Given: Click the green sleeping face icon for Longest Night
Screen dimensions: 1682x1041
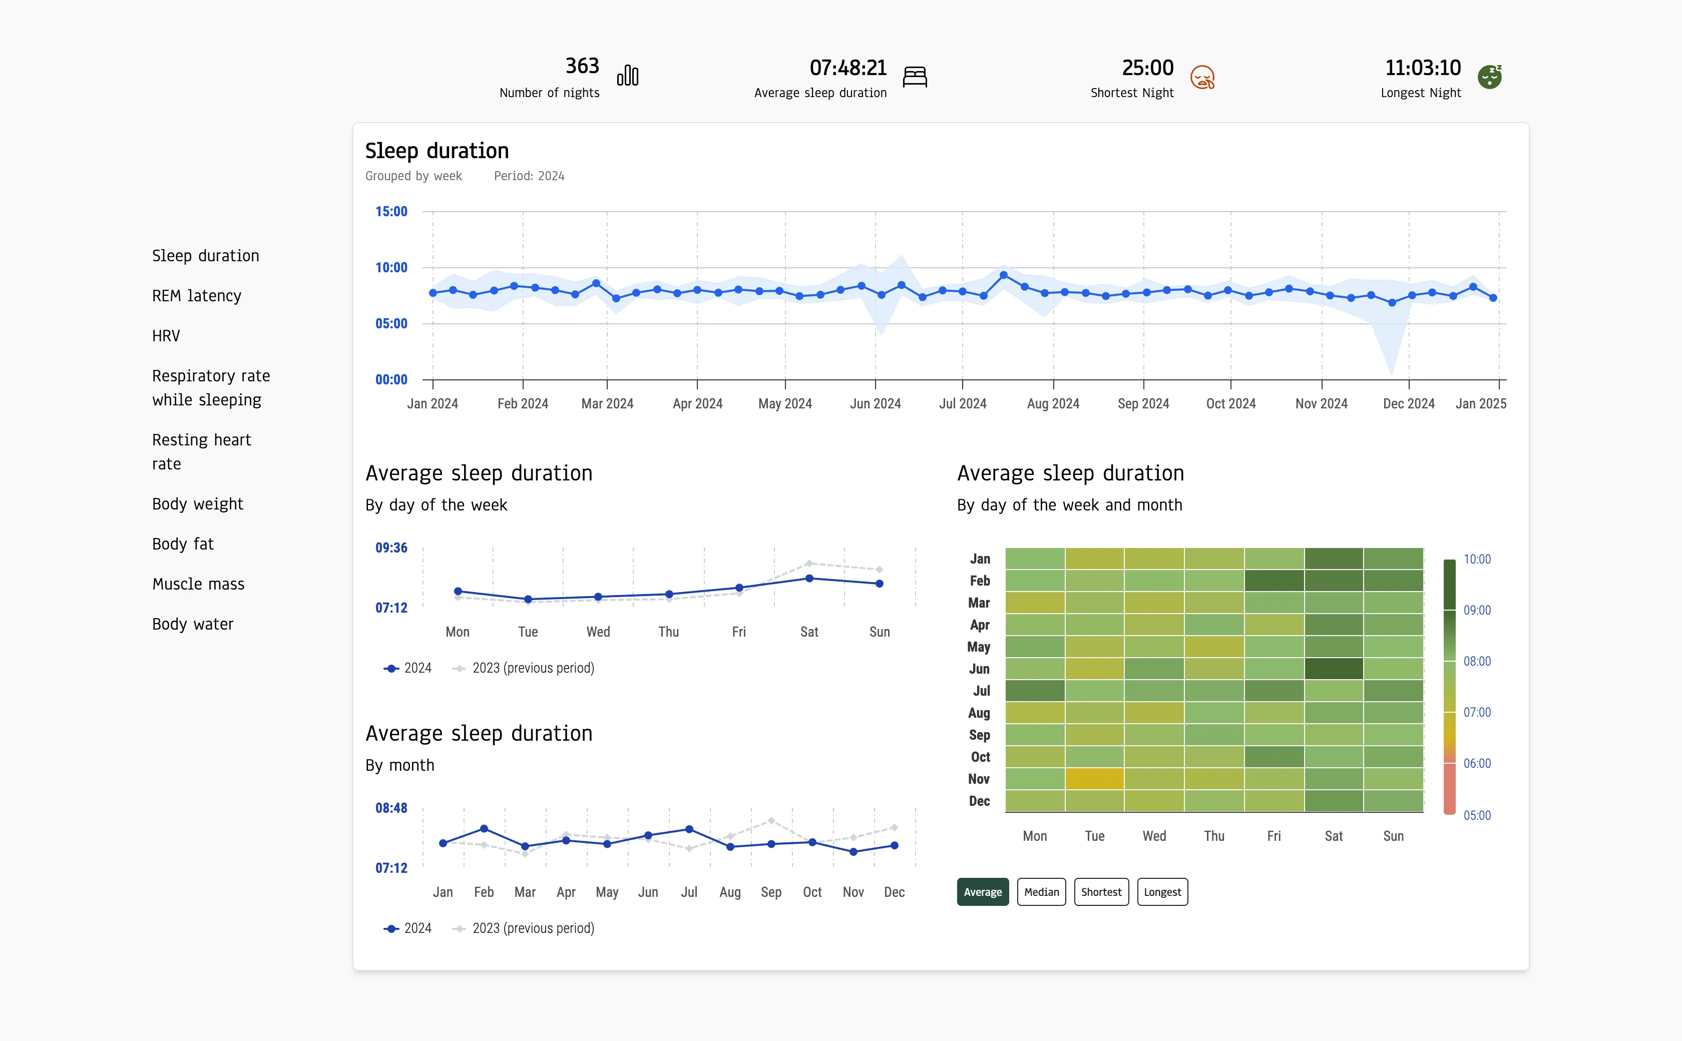Looking at the screenshot, I should [1489, 77].
